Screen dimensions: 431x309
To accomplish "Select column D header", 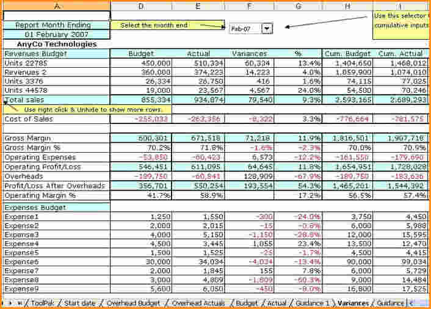I will click(141, 6).
